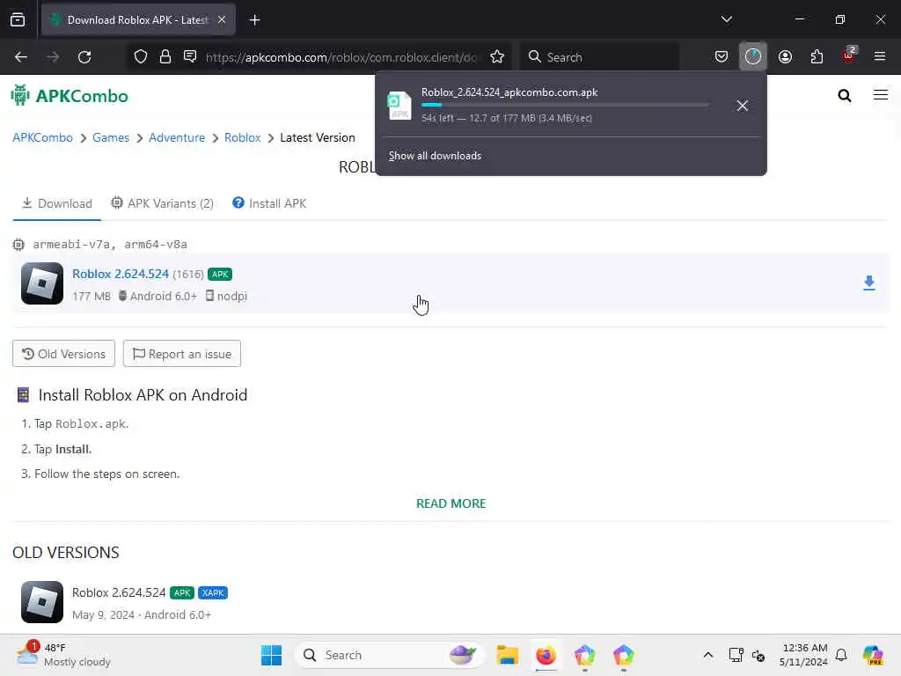Expand instructions with READ MORE
This screenshot has height=676, width=901.
coord(451,503)
